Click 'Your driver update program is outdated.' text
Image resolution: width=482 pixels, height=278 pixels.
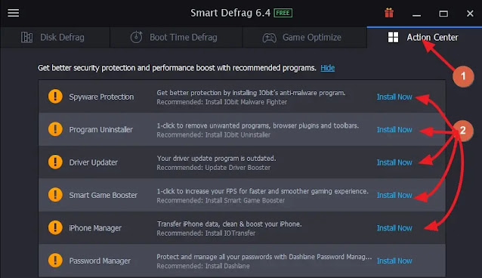216,159
